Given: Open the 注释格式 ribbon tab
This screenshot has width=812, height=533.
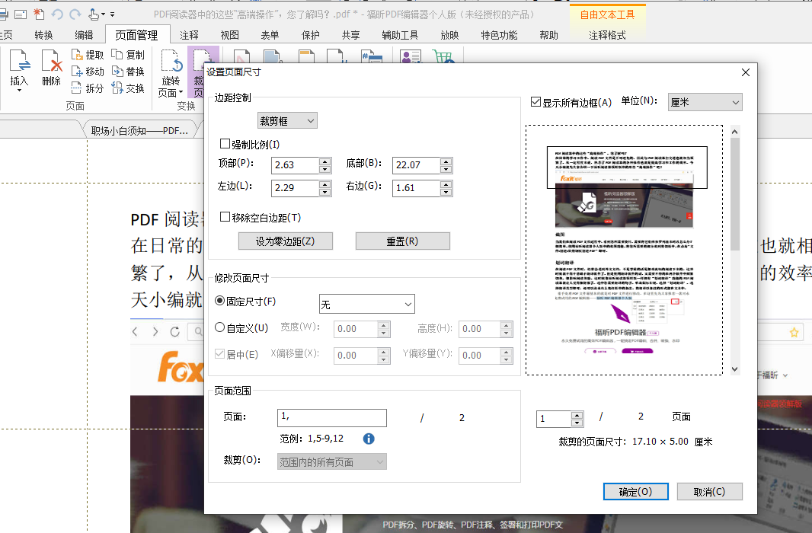Looking at the screenshot, I should pos(607,35).
